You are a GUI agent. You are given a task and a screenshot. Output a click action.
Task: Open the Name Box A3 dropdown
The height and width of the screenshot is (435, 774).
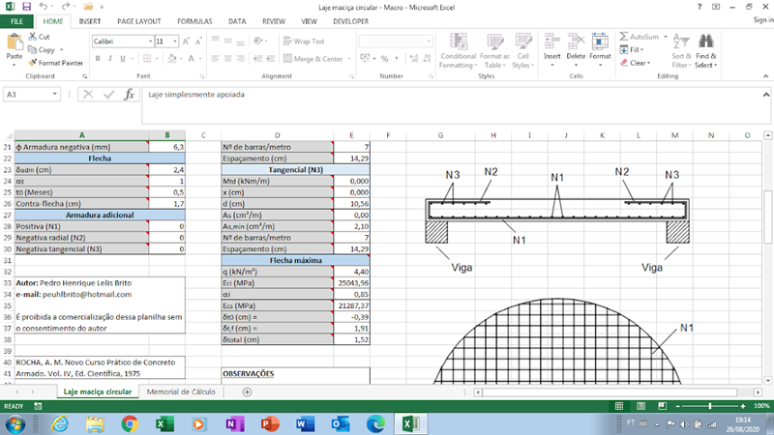point(54,94)
